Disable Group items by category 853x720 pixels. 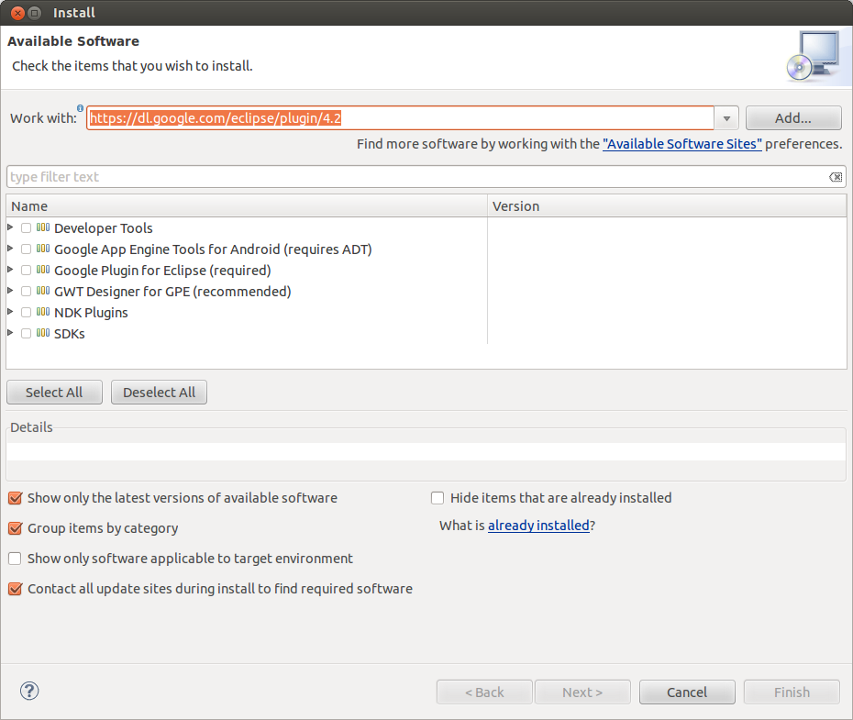(15, 528)
